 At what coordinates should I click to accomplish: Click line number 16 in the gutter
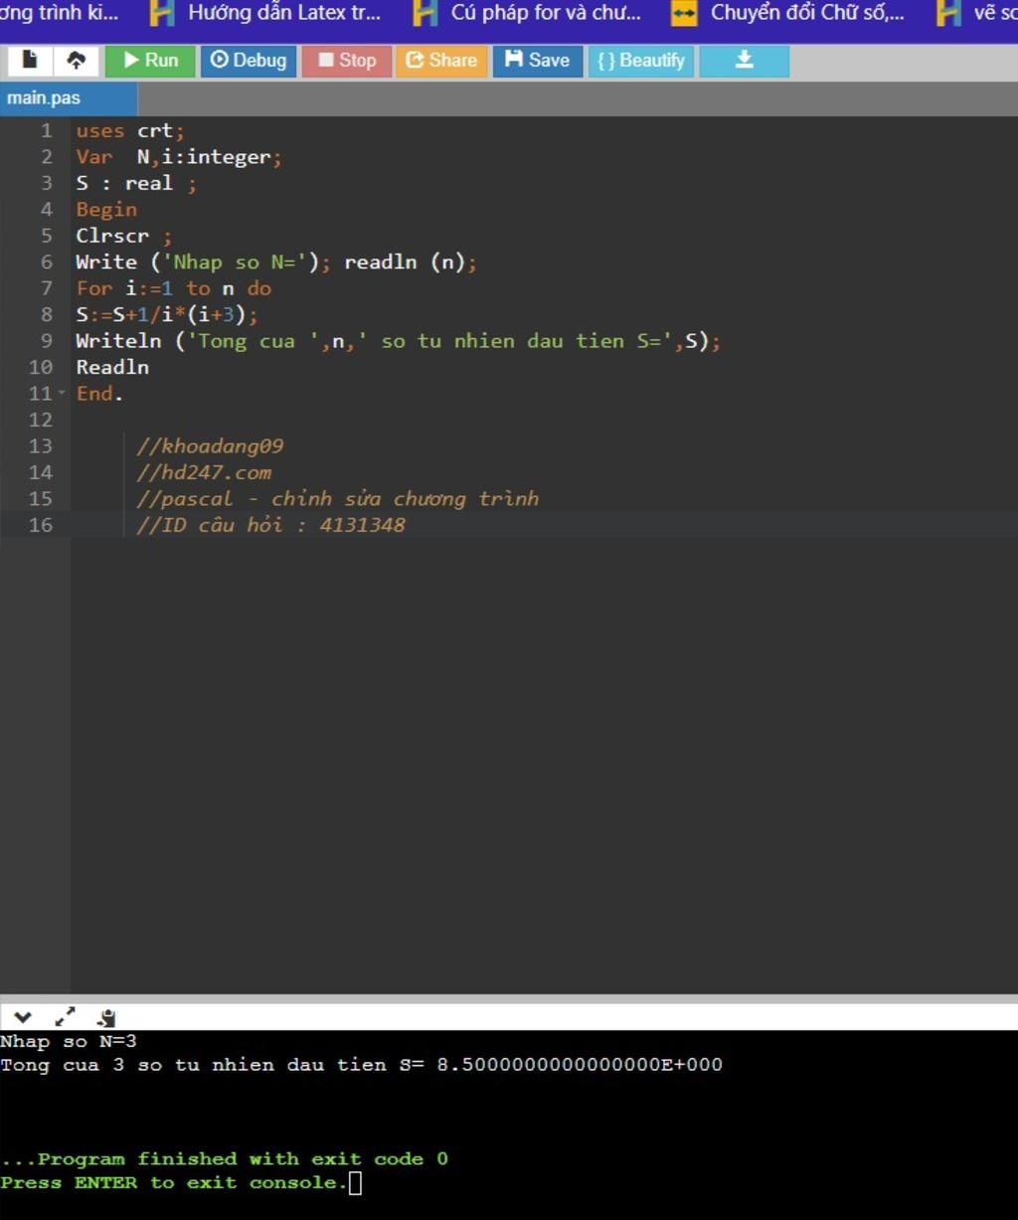[x=41, y=525]
